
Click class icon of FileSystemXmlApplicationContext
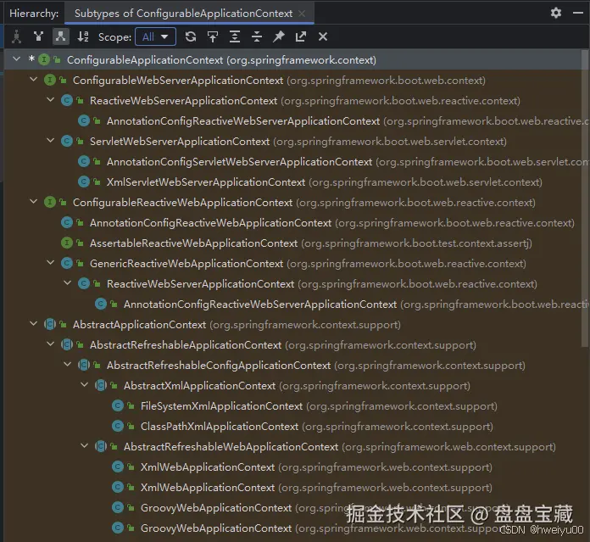(x=118, y=405)
